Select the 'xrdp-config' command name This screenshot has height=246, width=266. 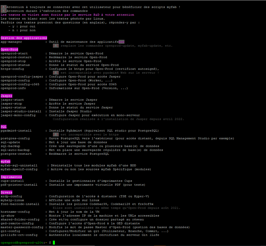pos(11,196)
